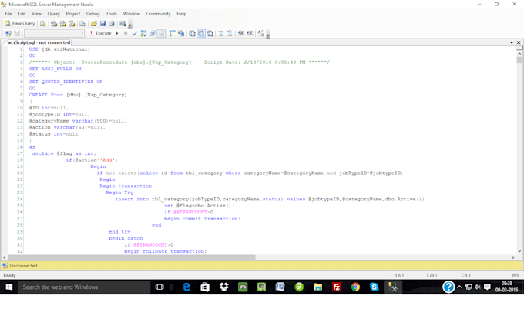The height and width of the screenshot is (326, 524).
Task: Display the estimated execution plan
Action: point(143,33)
